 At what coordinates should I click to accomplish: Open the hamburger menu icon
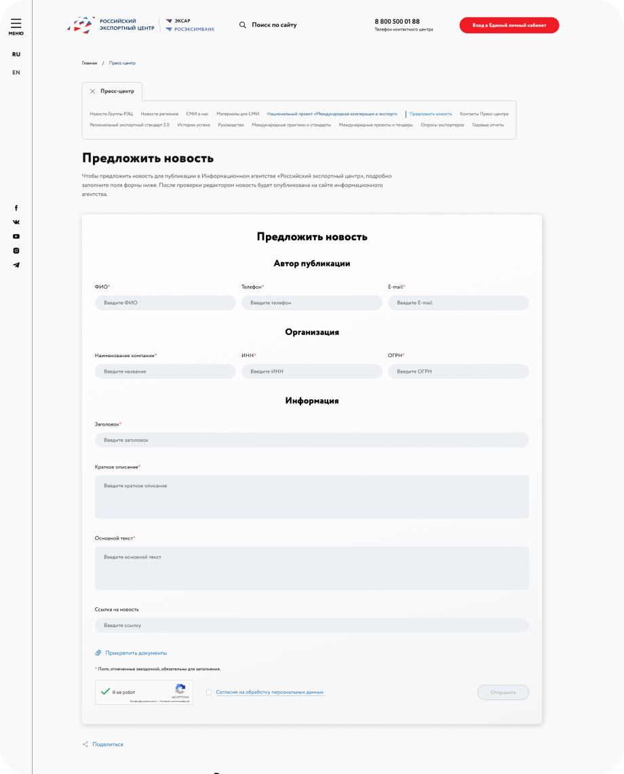(x=16, y=24)
